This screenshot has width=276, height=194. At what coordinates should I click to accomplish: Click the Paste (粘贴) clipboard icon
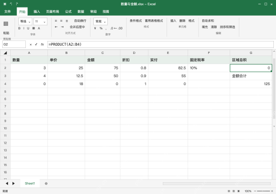[6, 24]
